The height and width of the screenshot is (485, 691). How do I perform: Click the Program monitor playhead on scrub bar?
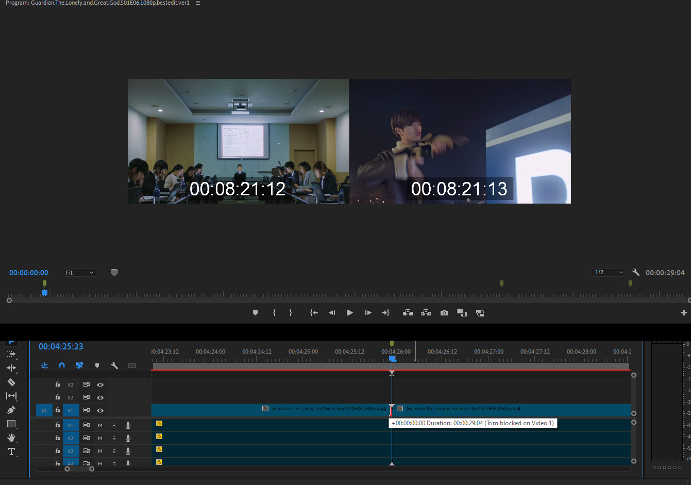(44, 293)
